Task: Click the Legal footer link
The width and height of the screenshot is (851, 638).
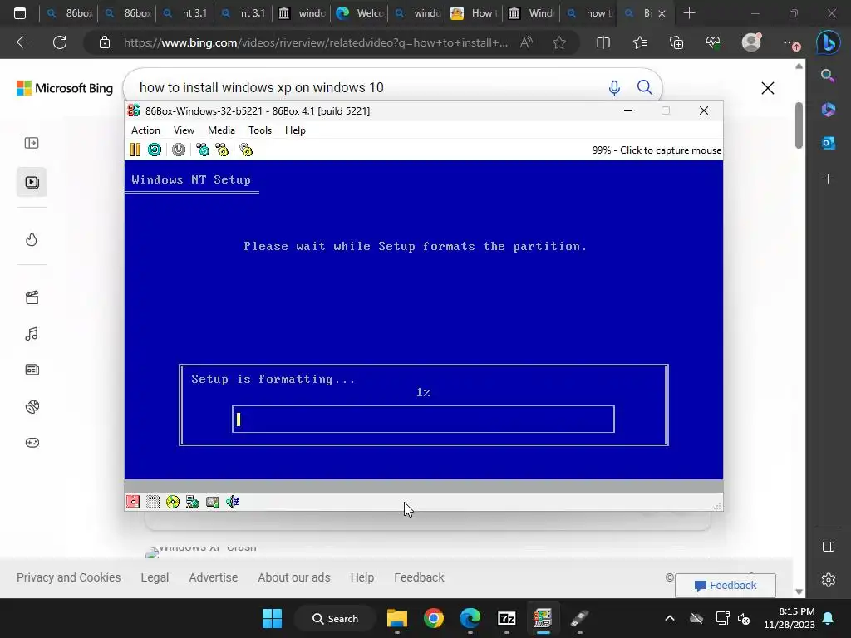Action: [x=155, y=577]
